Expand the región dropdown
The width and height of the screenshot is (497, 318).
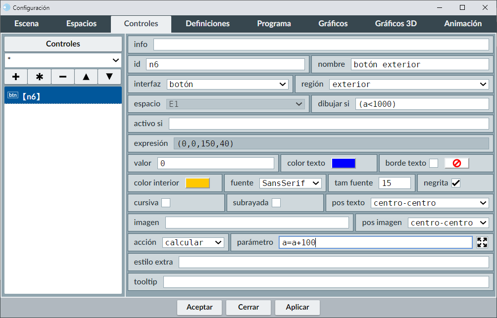[x=409, y=84]
